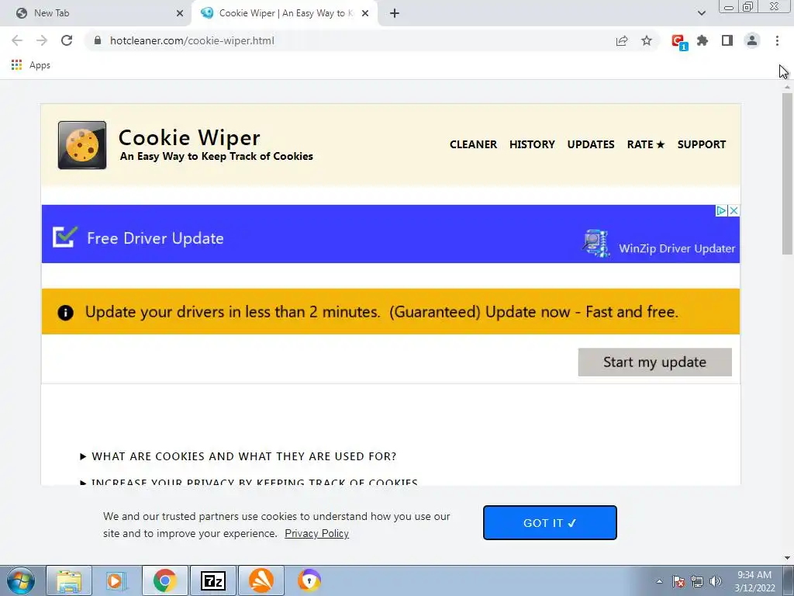The width and height of the screenshot is (794, 596).
Task: Open File Explorer from taskbar
Action: pyautogui.click(x=69, y=580)
